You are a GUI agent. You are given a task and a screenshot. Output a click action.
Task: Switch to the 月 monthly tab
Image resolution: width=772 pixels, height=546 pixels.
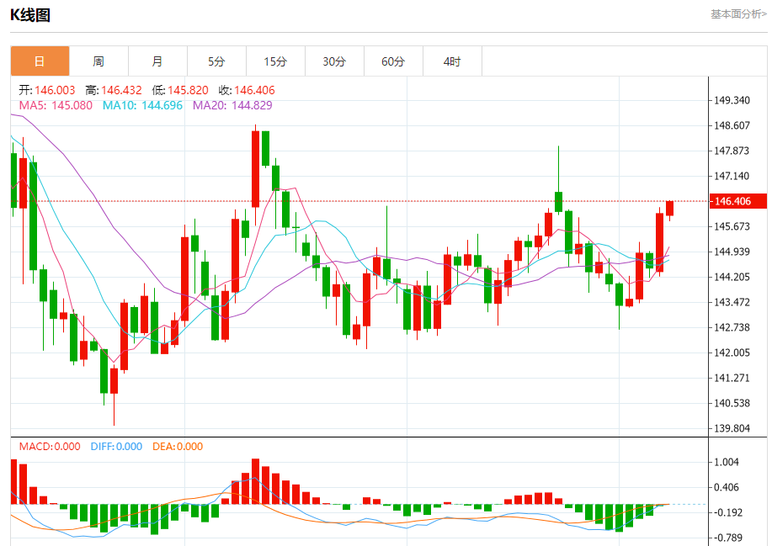[157, 61]
